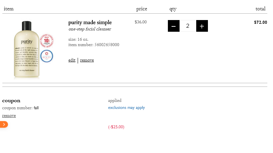273x153 pixels.
Task: Click the item number 56002658000 text
Action: pos(94,45)
